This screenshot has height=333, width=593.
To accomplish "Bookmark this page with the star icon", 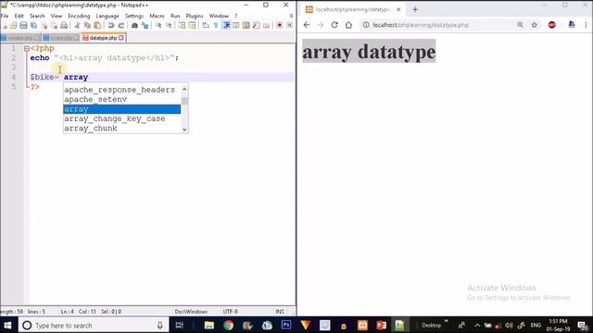I will [x=535, y=25].
